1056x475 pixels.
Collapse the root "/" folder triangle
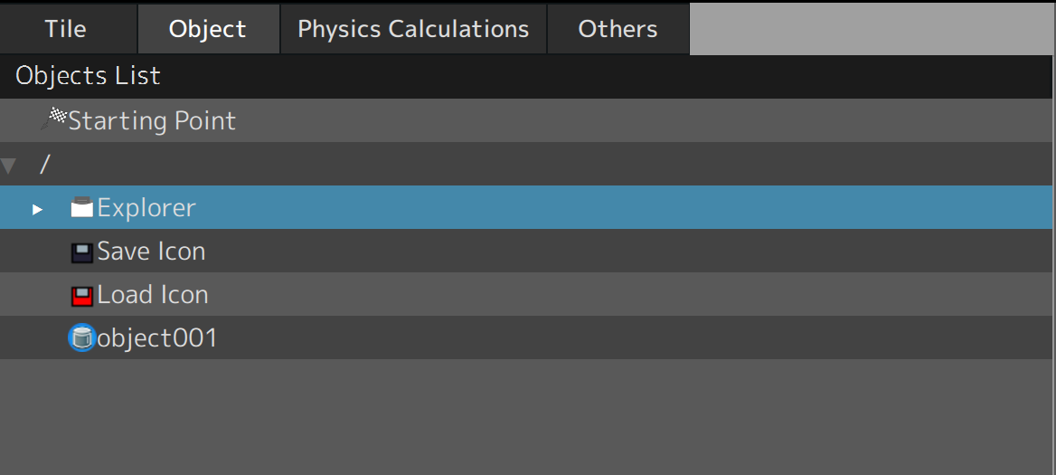pyautogui.click(x=9, y=165)
